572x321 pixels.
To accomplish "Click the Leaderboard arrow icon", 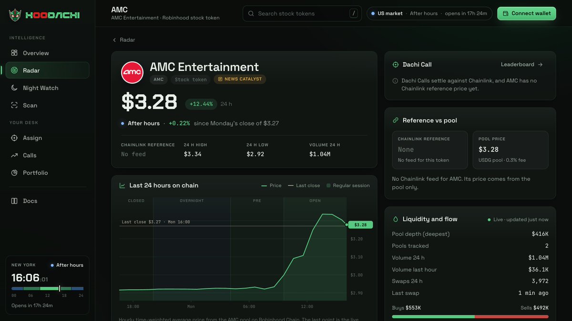I will [540, 65].
